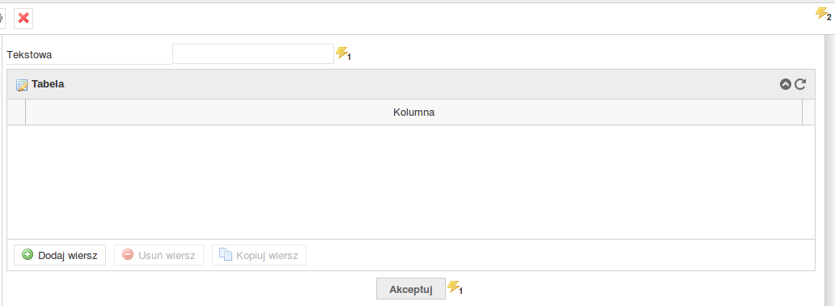Click the red X delete button
This screenshot has height=306, width=835.
(23, 18)
